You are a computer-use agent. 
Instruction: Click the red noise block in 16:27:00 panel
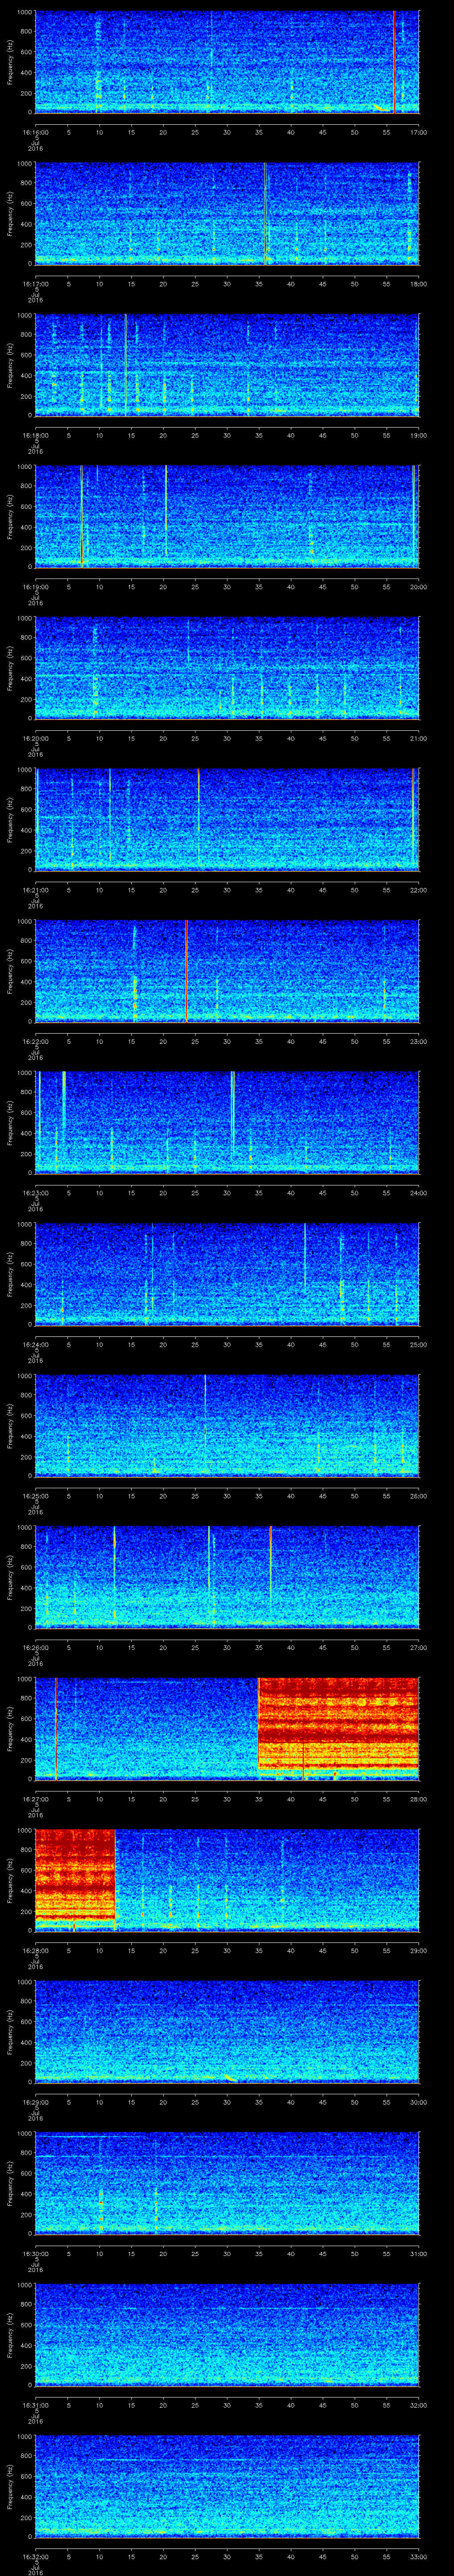338,1724
